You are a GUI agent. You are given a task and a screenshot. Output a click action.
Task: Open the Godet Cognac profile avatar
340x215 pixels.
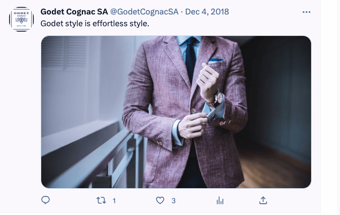22,19
